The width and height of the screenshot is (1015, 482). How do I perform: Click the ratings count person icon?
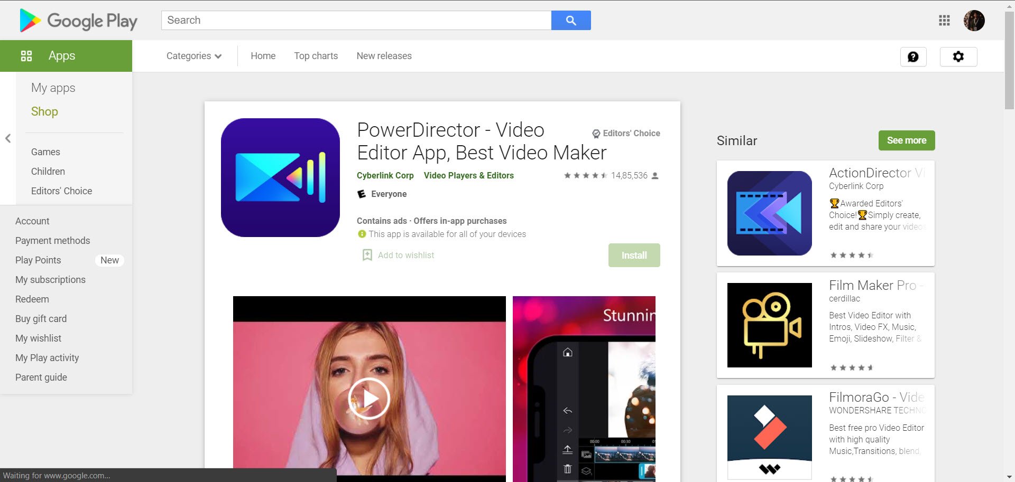point(655,176)
